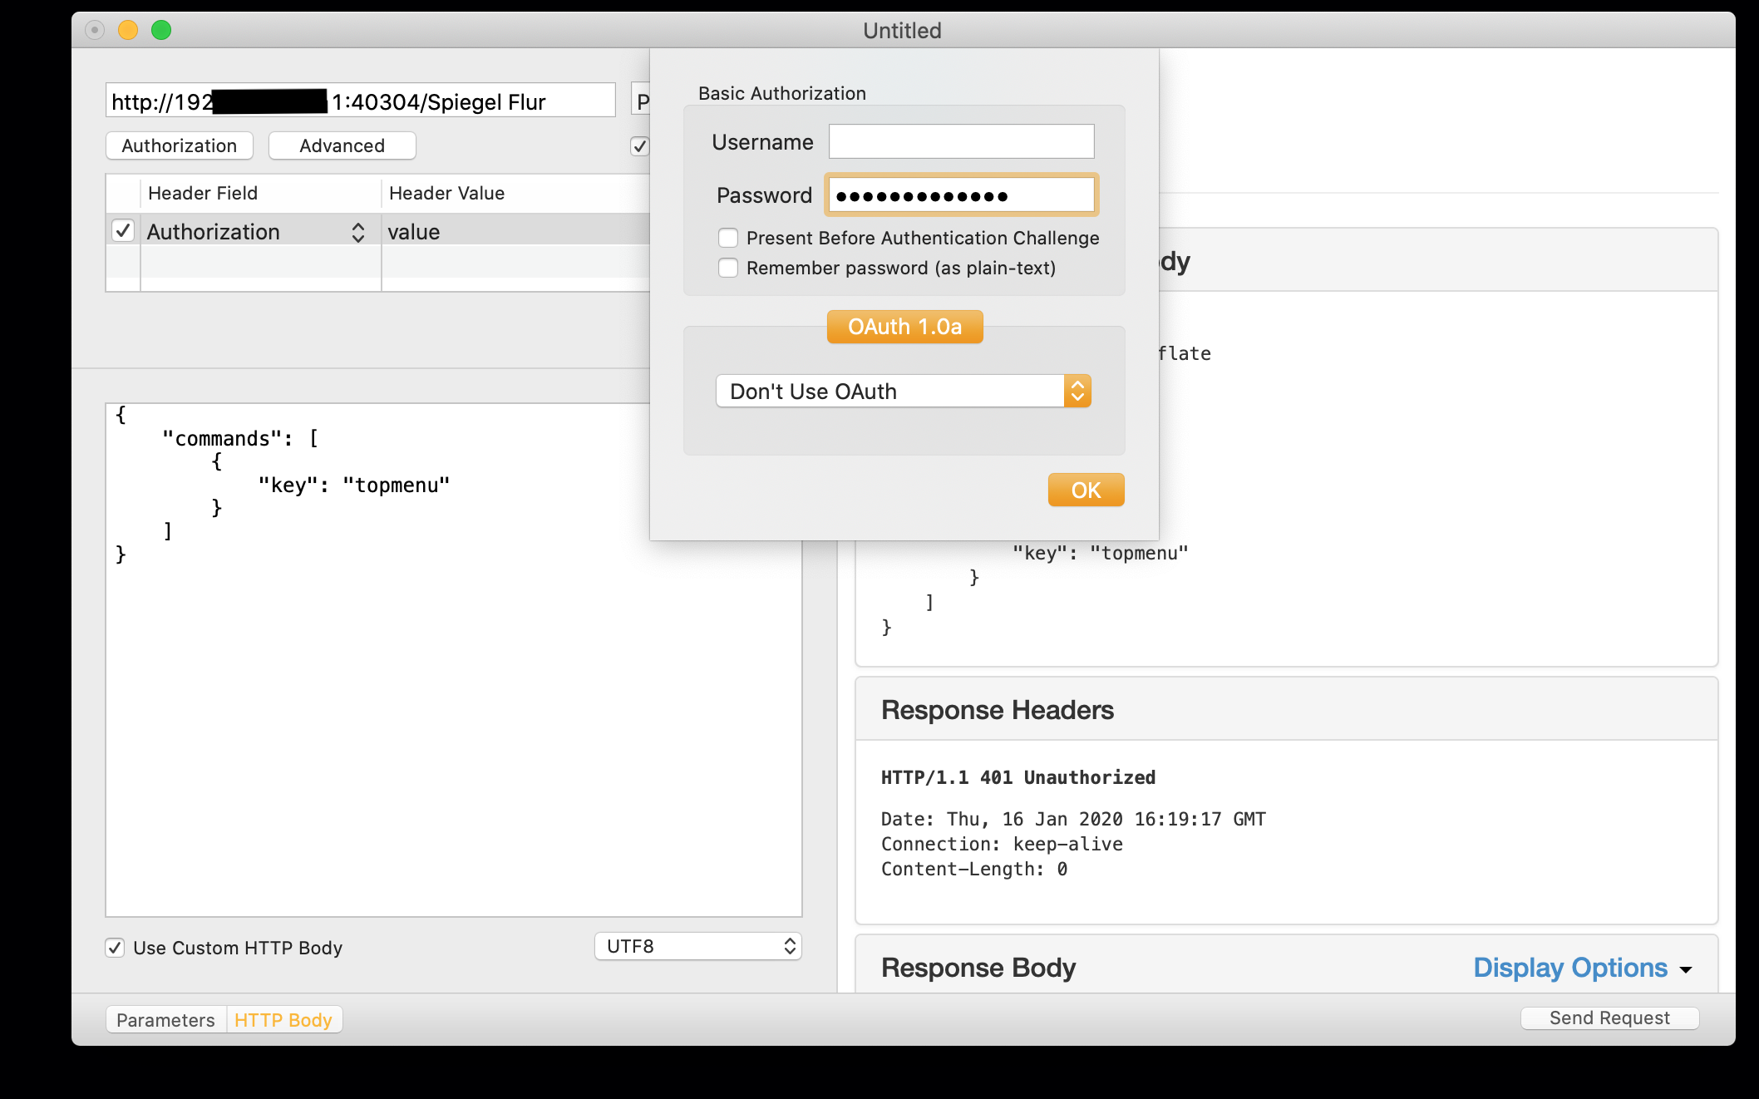Click the Advanced button
Viewport: 1759px width, 1099px height.
tap(342, 145)
